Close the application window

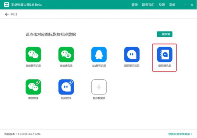click(192, 5)
